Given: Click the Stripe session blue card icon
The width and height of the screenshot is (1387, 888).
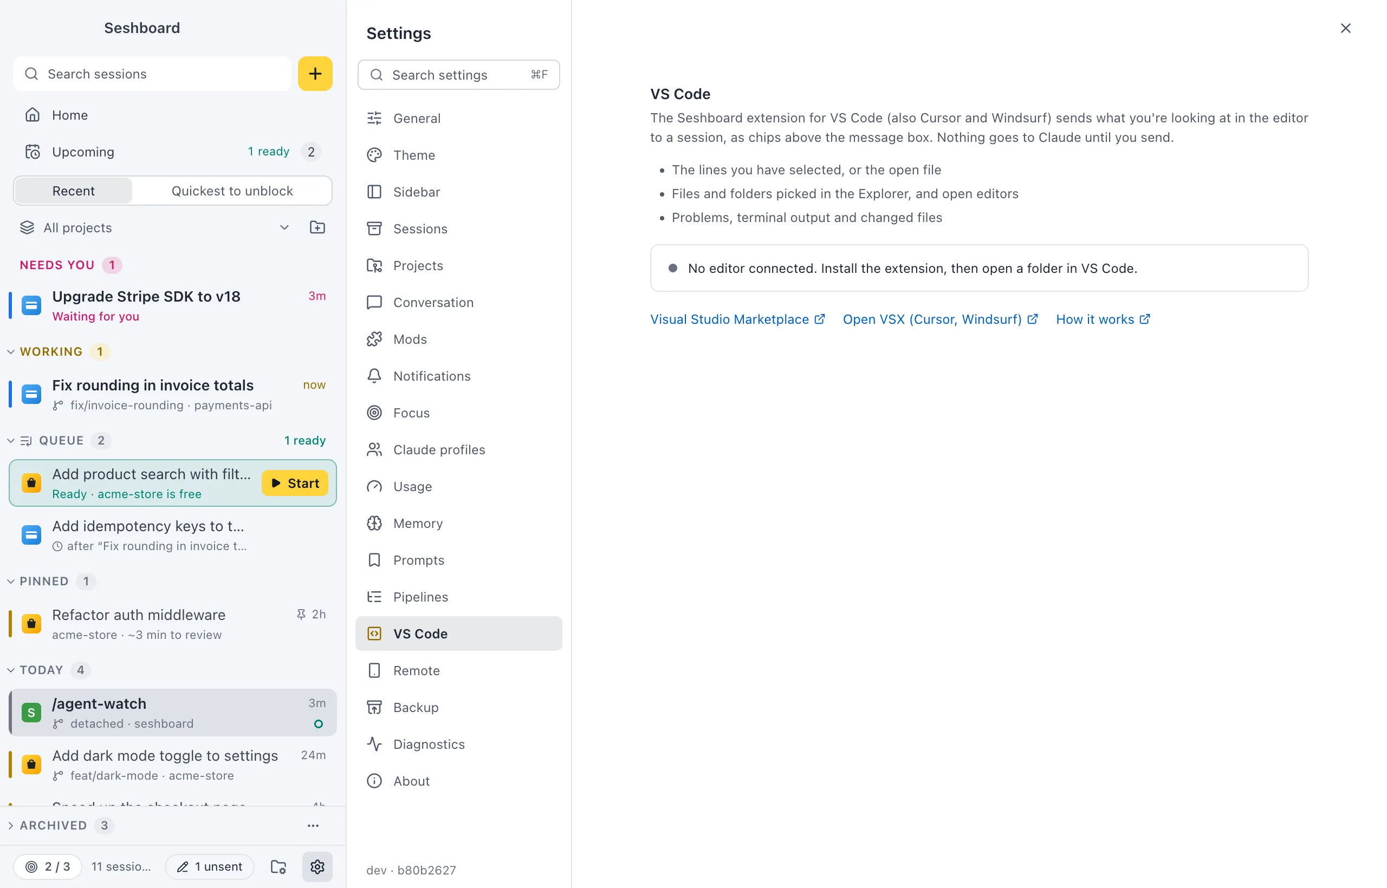Looking at the screenshot, I should tap(31, 305).
